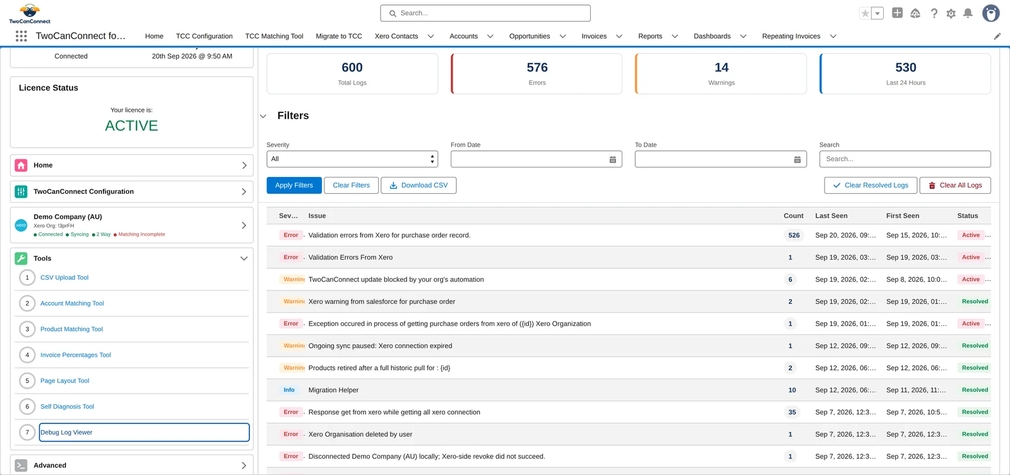Screen dimensions: 1010x475
Task: Open the Setup gear icon
Action: pos(951,13)
